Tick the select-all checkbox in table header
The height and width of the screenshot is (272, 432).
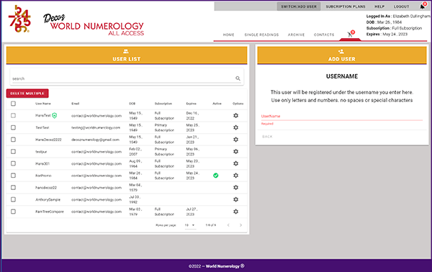[x=13, y=104]
